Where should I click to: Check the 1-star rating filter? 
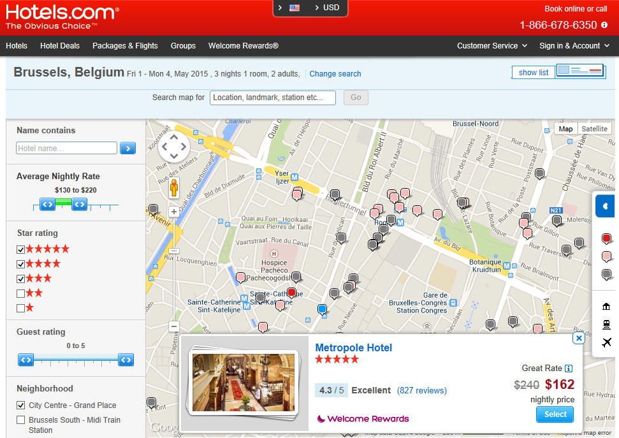21,308
